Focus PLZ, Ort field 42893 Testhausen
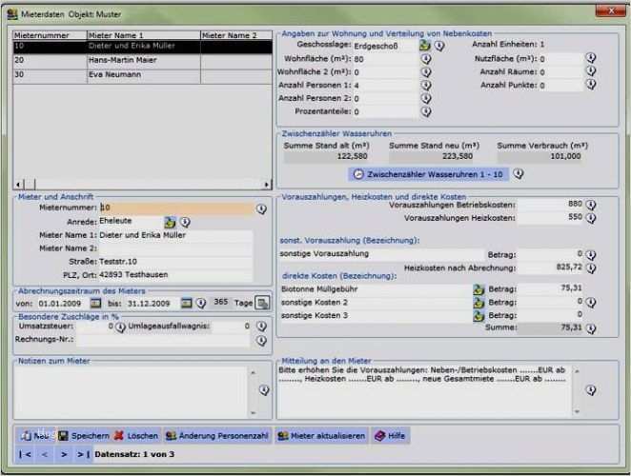The width and height of the screenshot is (631, 476). pos(176,275)
